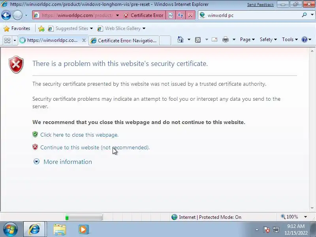Click the page scrollbar up arrow

pos(312,51)
